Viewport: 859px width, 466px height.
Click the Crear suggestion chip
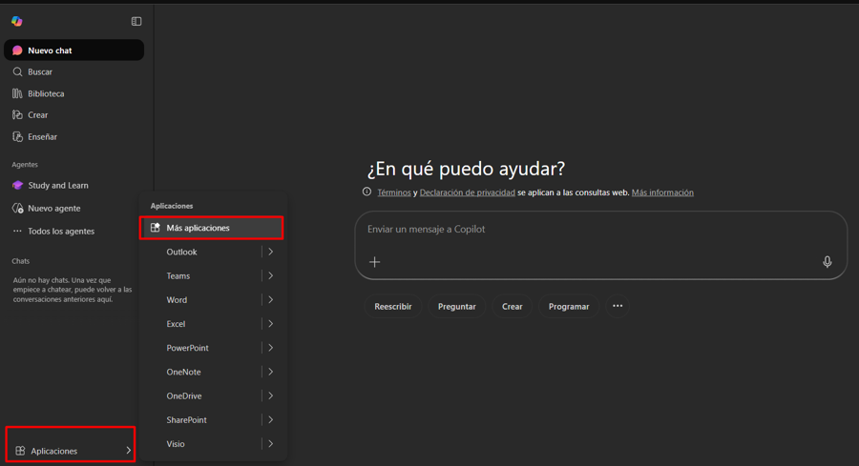(x=513, y=306)
